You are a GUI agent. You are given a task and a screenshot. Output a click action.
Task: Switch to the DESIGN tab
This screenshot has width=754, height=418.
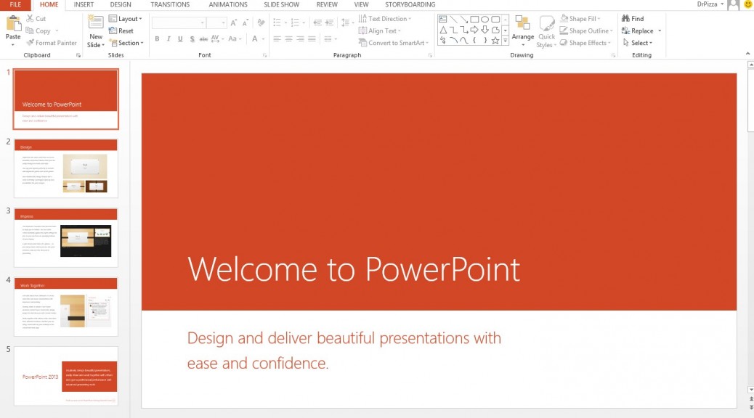click(x=121, y=5)
